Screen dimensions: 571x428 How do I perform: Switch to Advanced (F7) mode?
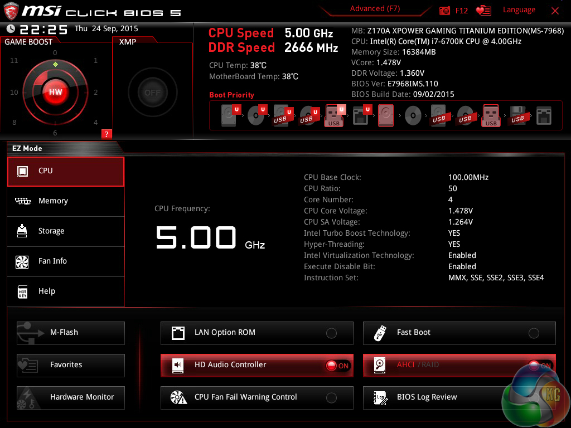pos(375,9)
